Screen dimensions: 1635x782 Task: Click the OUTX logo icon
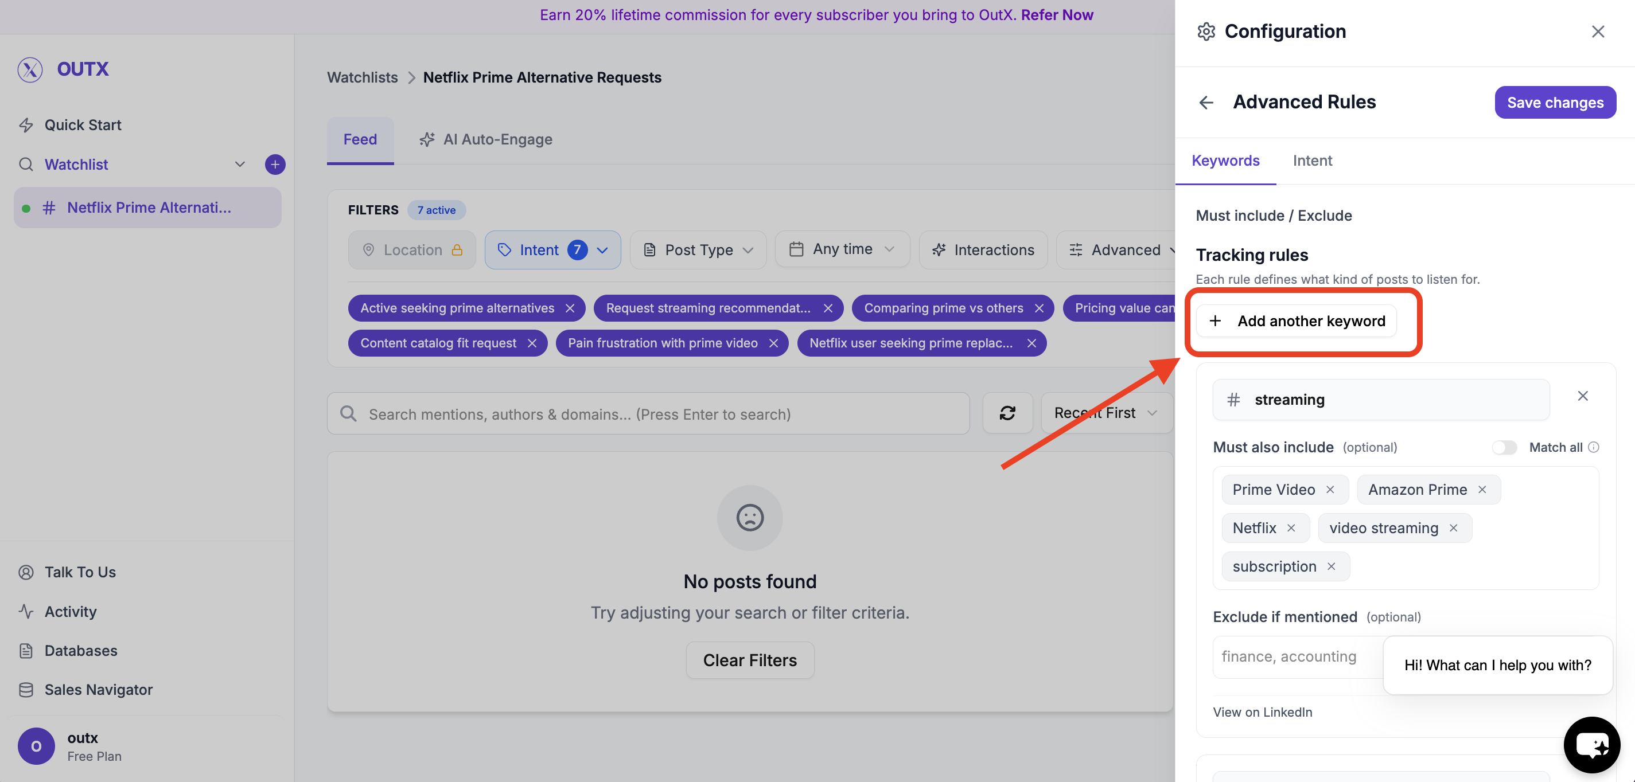tap(30, 69)
